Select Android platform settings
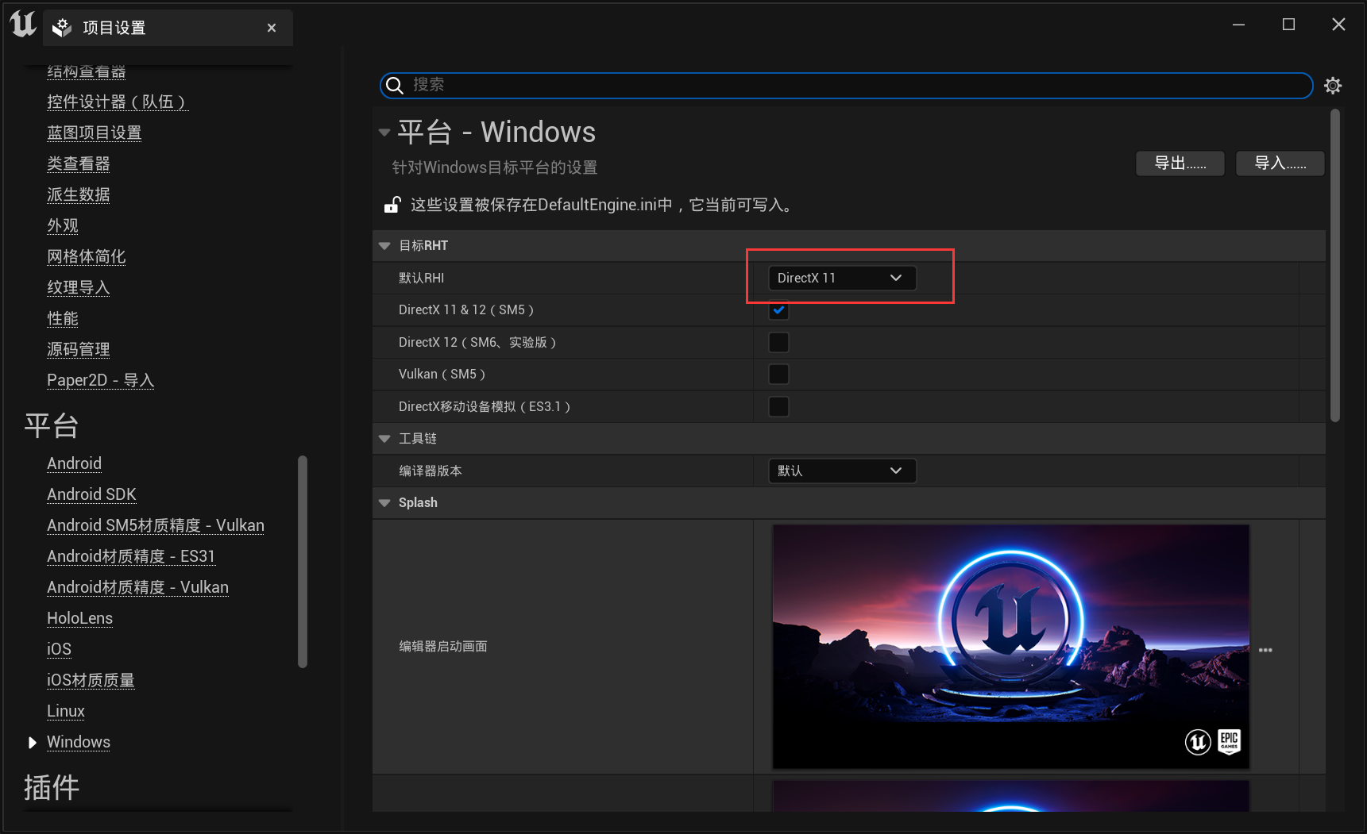 74,463
